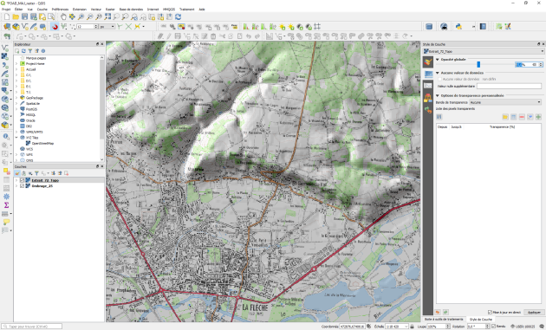Click the Opacité globale slider handle
546x330 pixels.
pyautogui.click(x=478, y=64)
